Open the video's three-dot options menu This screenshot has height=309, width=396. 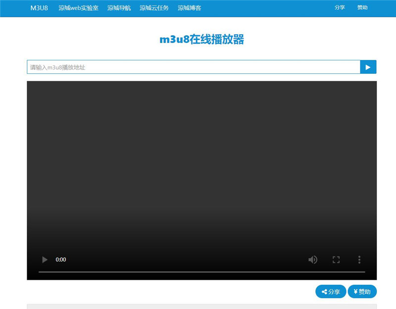pyautogui.click(x=359, y=259)
